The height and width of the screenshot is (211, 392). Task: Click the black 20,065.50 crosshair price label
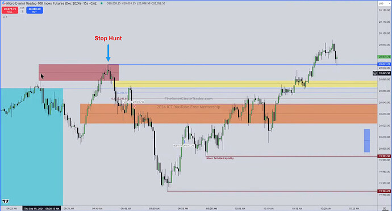coord(384,73)
